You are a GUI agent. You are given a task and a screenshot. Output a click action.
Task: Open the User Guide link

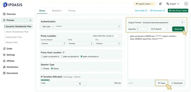[x=141, y=11]
